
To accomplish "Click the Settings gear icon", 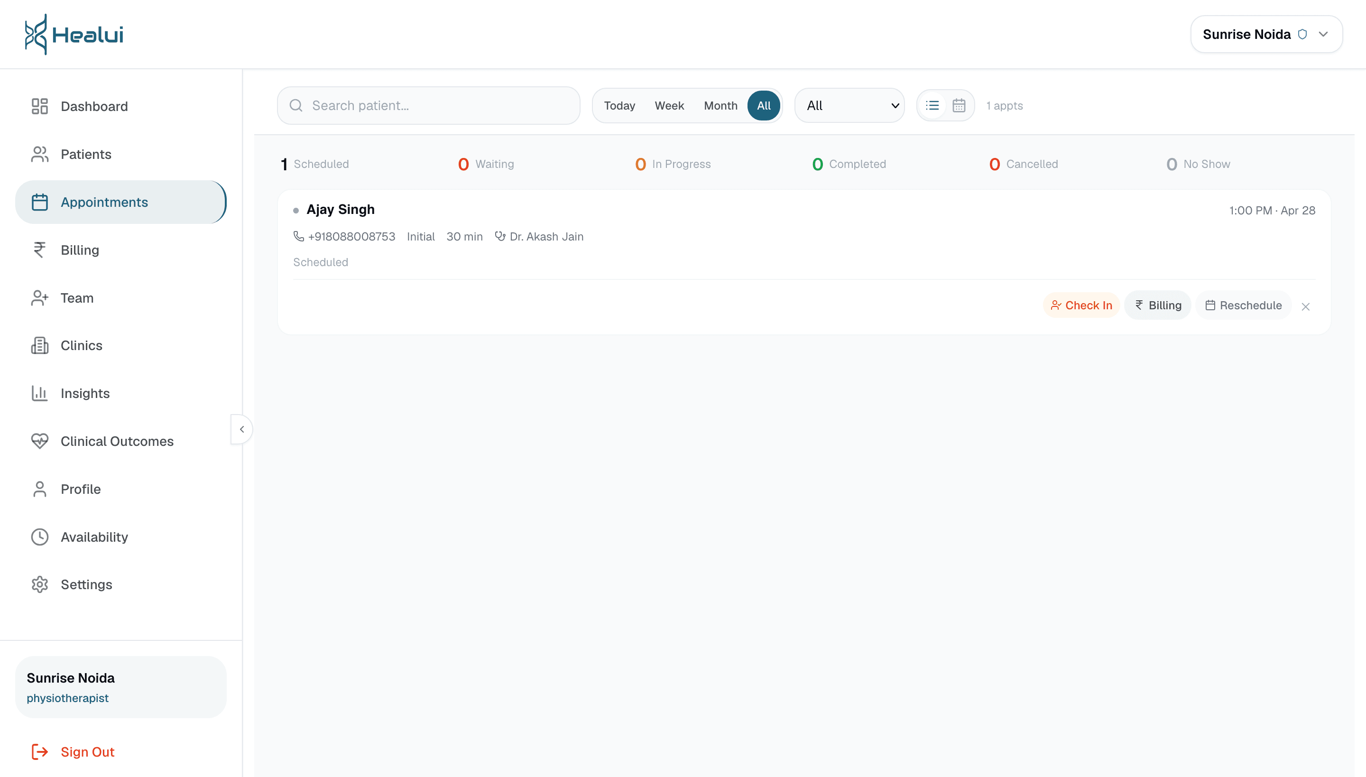I will (x=39, y=584).
